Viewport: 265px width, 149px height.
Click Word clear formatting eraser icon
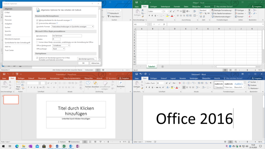tap(180, 83)
